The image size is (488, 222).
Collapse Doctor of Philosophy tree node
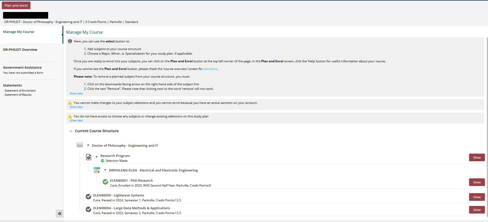point(88,145)
